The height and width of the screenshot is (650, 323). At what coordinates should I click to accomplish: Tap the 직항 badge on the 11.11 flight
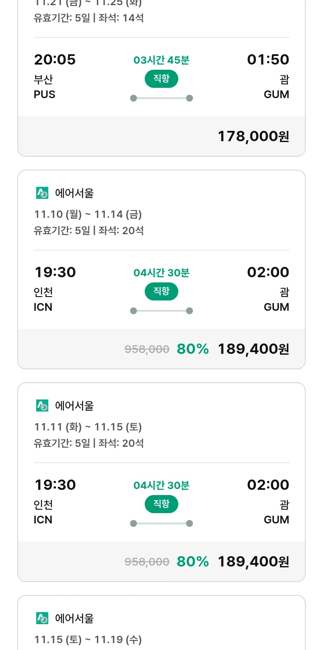(x=161, y=504)
